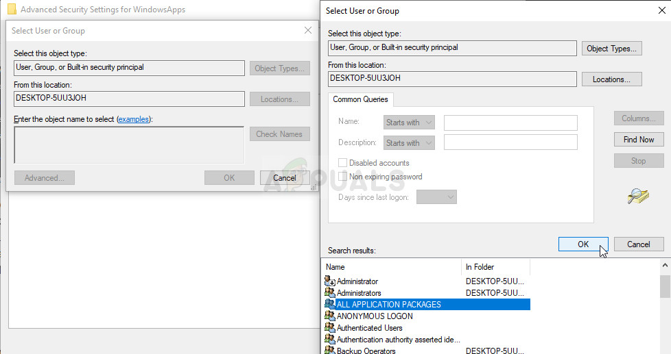This screenshot has height=354, width=671.
Task: Click Locations button in right dialog
Action: click(x=611, y=79)
